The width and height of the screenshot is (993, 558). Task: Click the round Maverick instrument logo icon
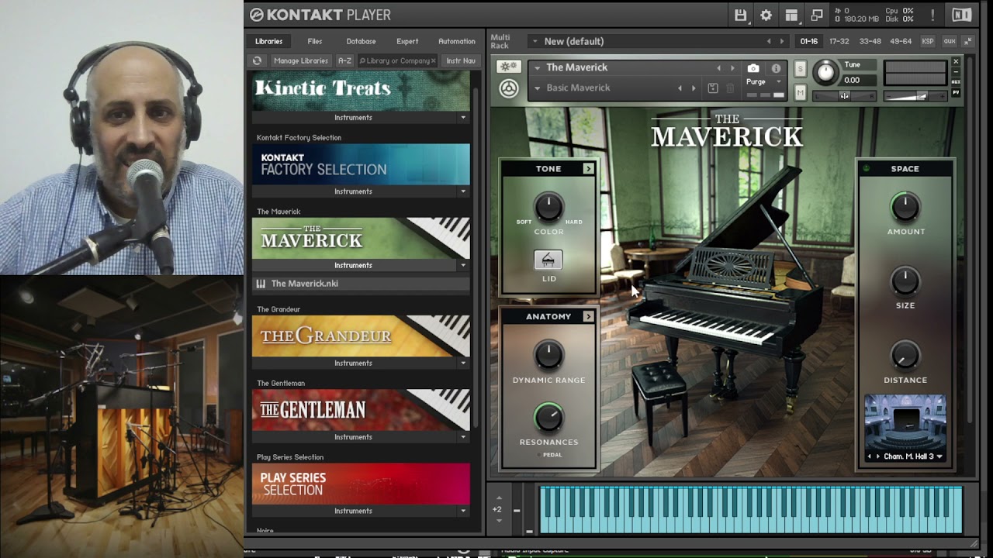[x=508, y=88]
